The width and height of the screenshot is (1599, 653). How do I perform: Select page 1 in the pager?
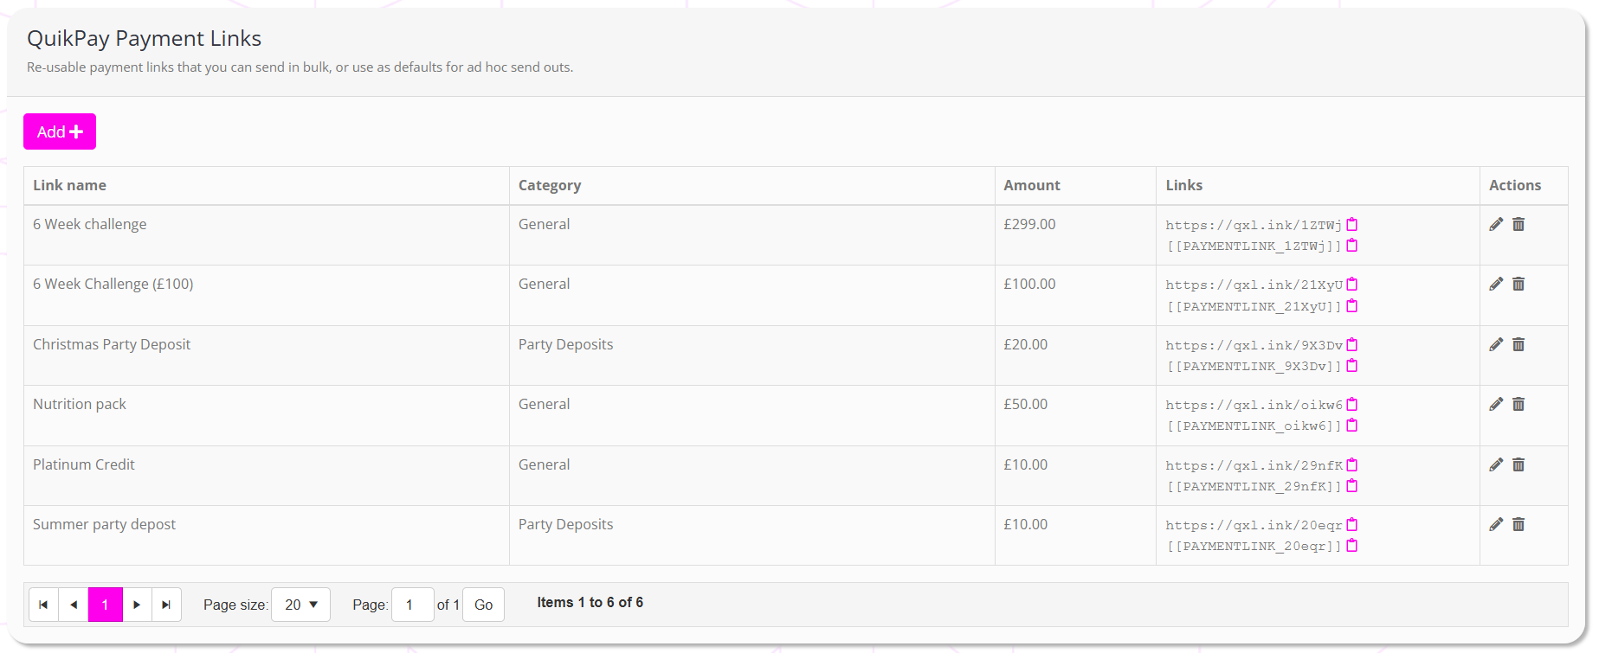pyautogui.click(x=106, y=605)
